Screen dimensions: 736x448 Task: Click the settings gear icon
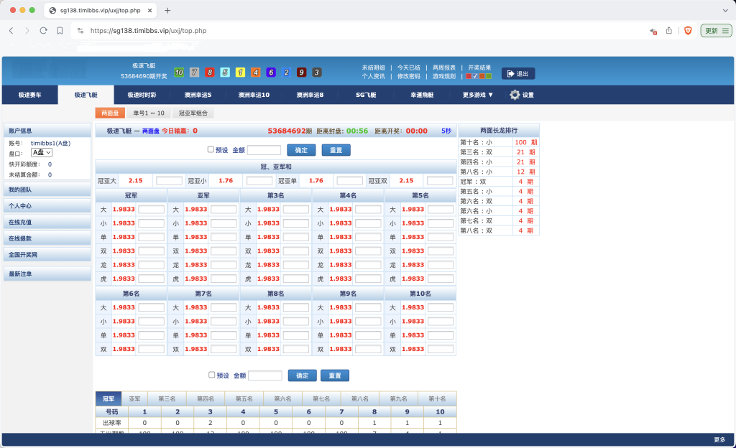pos(515,95)
